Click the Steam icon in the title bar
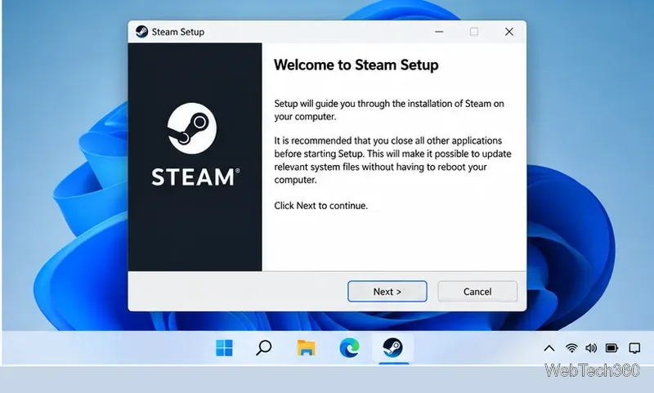Screen dimensions: 654x393 (141, 32)
